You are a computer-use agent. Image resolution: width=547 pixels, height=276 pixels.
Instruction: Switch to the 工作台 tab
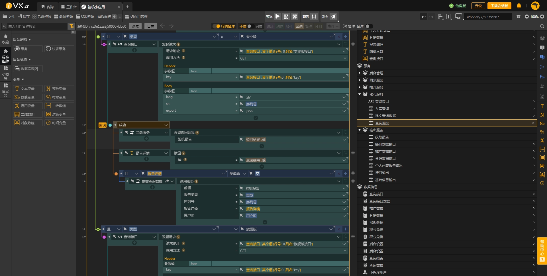click(69, 7)
